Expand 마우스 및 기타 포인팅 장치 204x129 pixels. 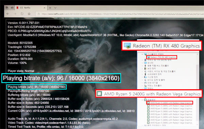142,60
